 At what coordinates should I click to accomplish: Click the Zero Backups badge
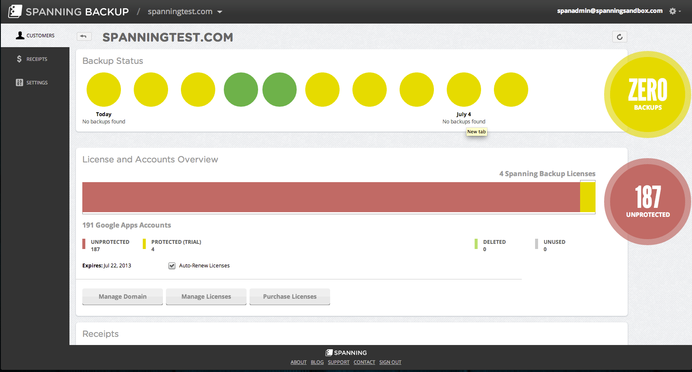[x=648, y=94]
